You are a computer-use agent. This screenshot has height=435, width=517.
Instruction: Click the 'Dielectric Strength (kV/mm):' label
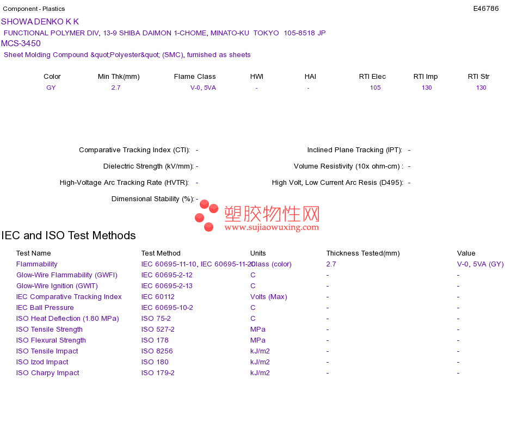(149, 166)
